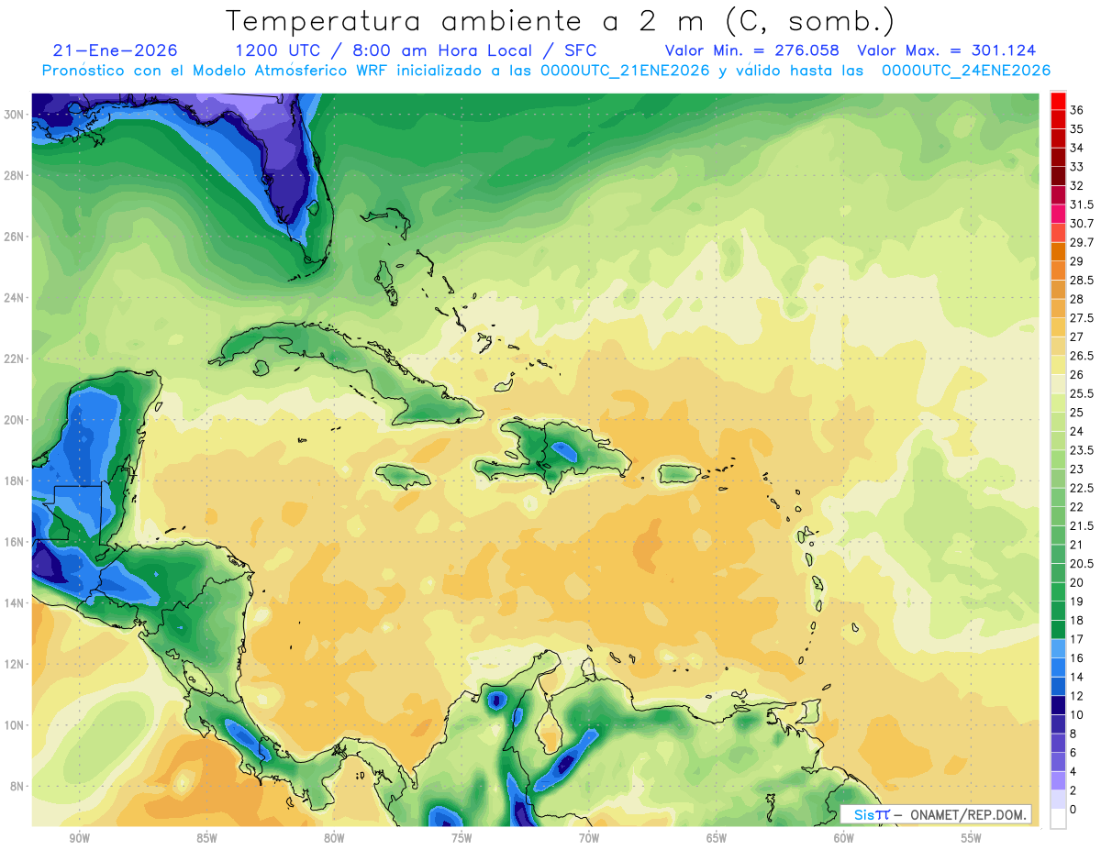The width and height of the screenshot is (1101, 850).
Task: Pick the navy legend swatch between 10 and 12
Action: tap(1058, 705)
